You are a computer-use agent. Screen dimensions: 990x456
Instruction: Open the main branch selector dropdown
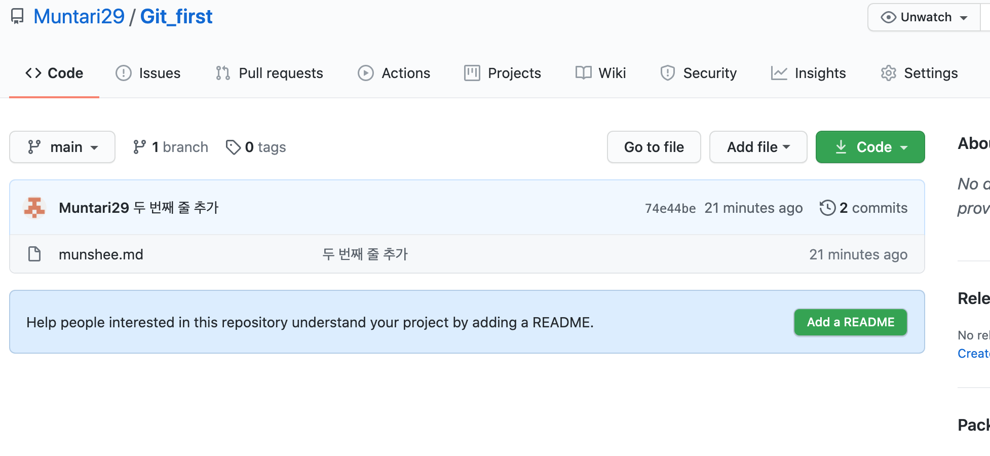tap(62, 147)
